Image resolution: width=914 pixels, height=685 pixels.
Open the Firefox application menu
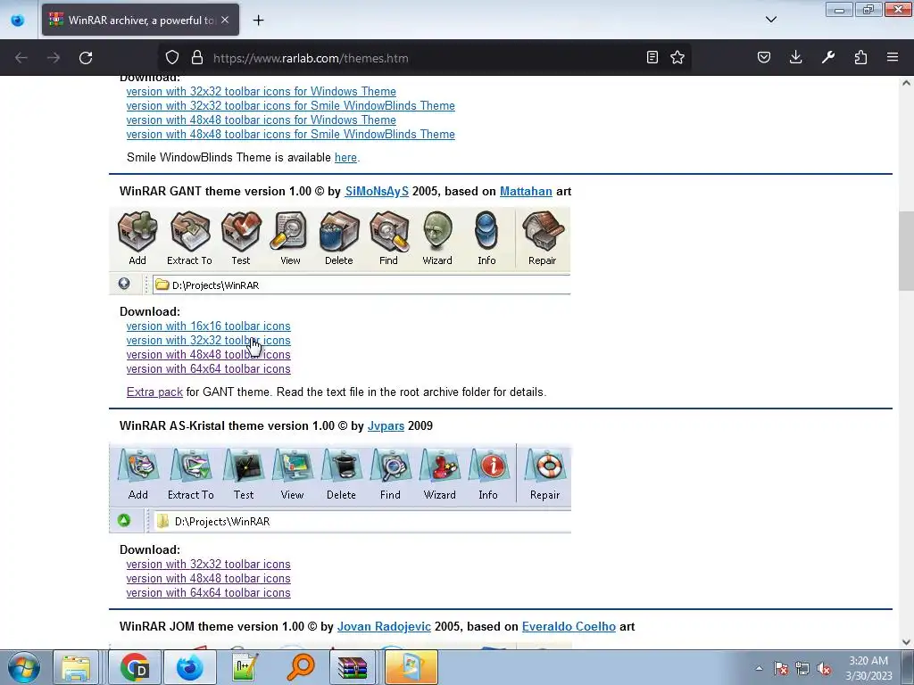(893, 58)
